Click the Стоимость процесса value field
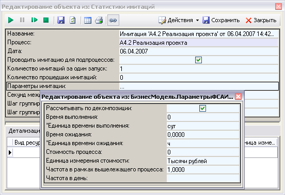Screen dimensions: 285x195 (x=203, y=152)
